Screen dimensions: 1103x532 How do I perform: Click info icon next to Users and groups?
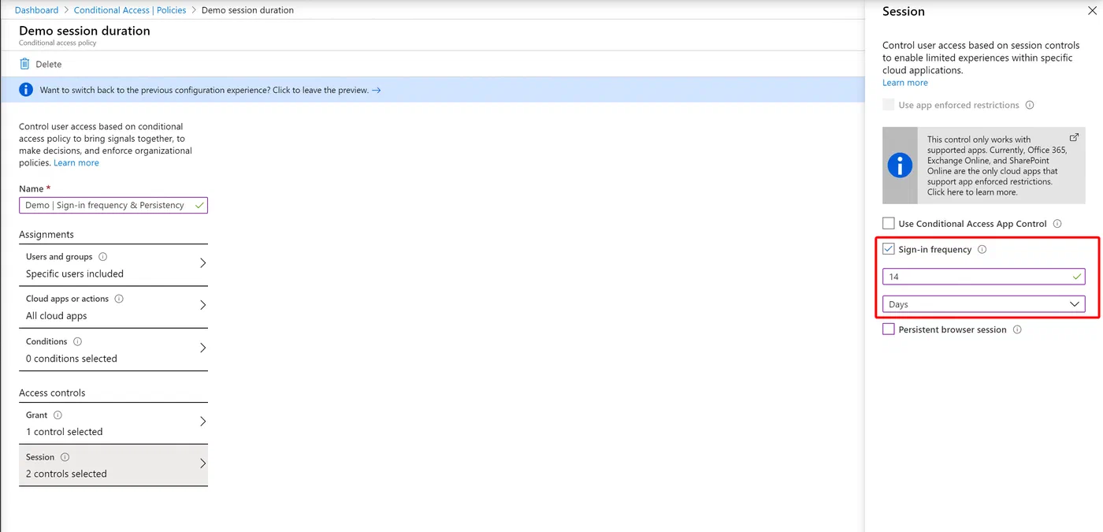click(x=102, y=256)
